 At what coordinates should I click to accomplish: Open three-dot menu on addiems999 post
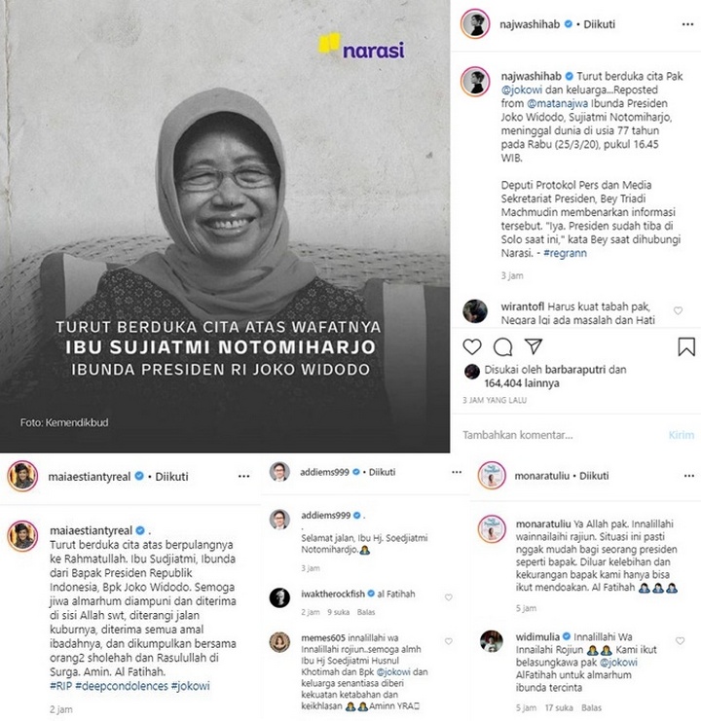pos(457,472)
